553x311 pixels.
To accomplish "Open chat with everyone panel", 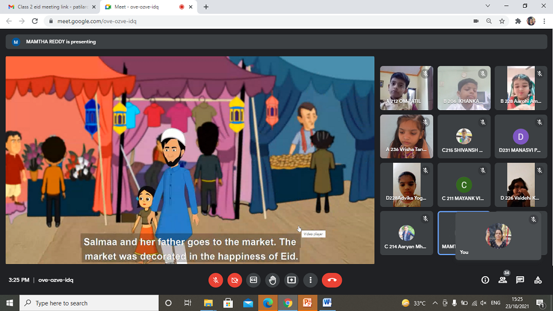I will (x=520, y=280).
